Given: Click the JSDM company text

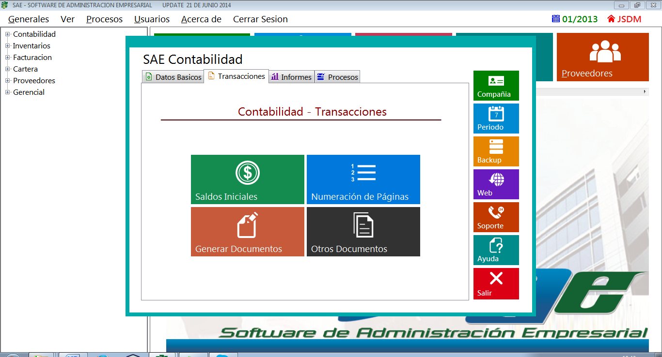Looking at the screenshot, I should coord(629,19).
